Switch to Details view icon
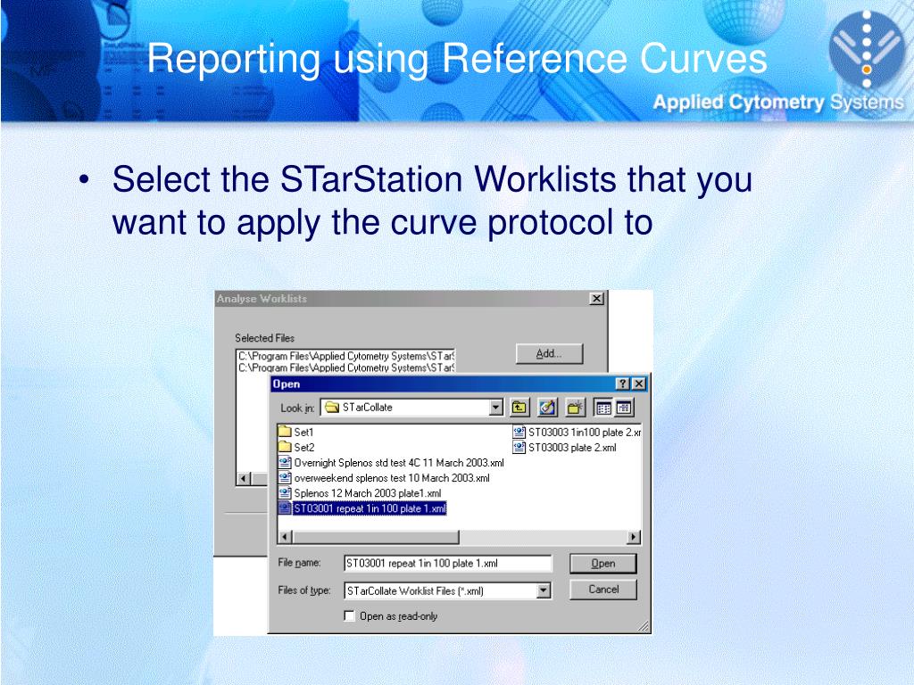This screenshot has width=914, height=685. coord(624,408)
